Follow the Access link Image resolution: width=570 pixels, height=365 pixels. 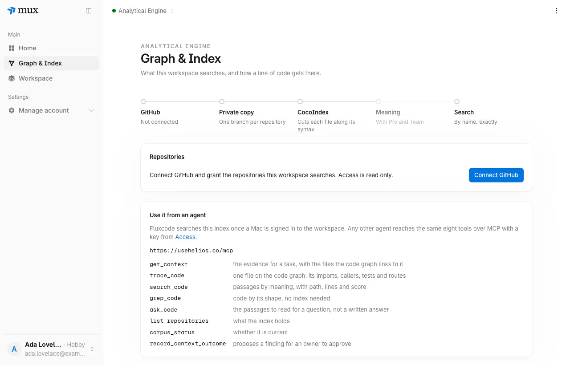point(185,237)
